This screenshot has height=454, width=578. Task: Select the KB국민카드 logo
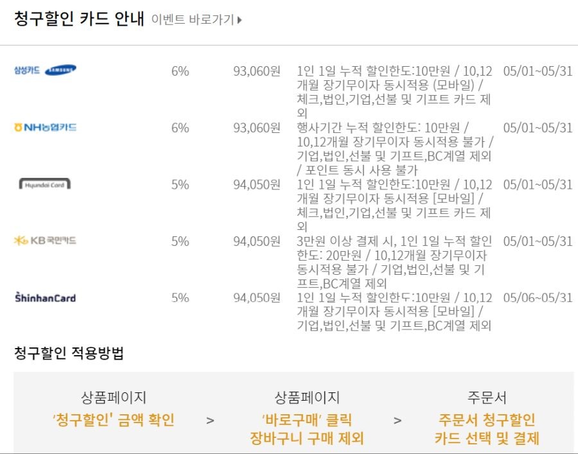click(x=45, y=241)
